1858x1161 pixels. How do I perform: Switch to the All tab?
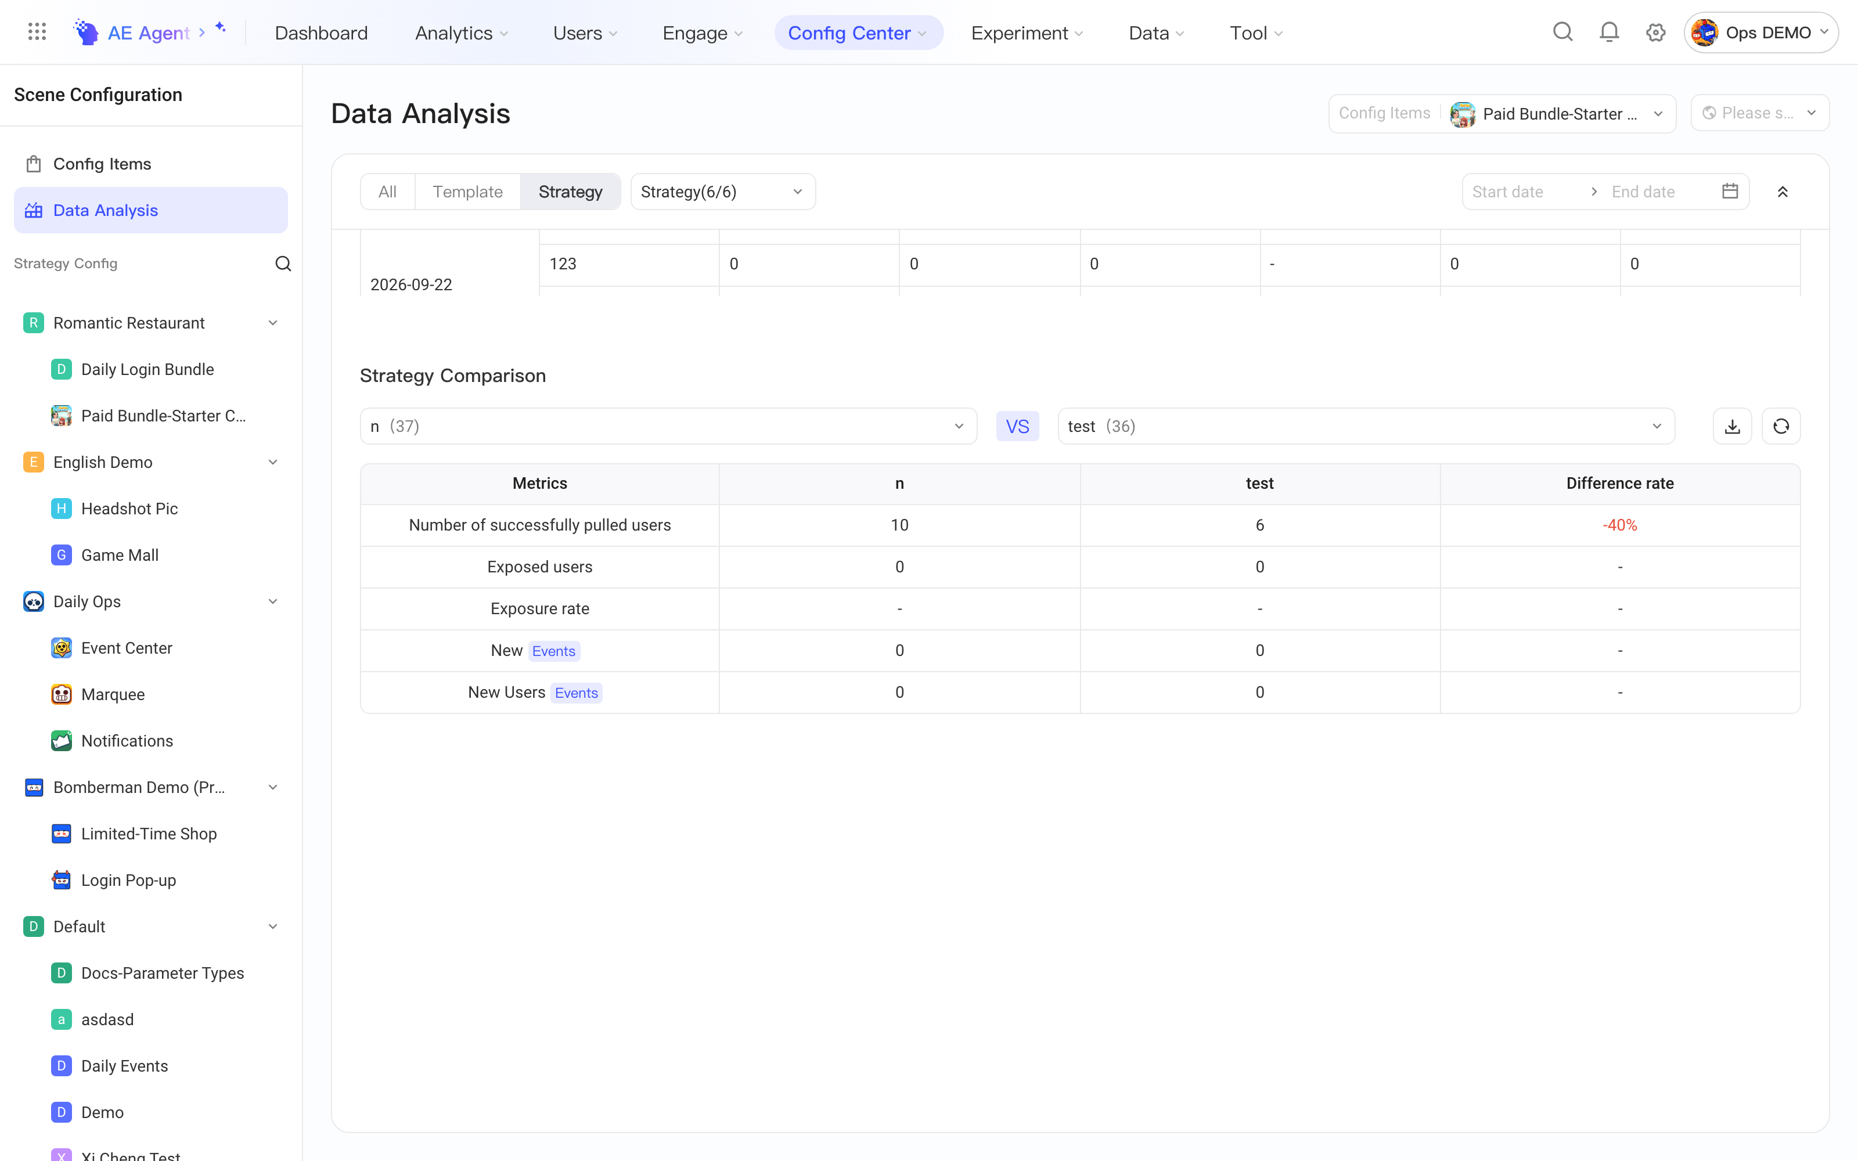click(388, 192)
